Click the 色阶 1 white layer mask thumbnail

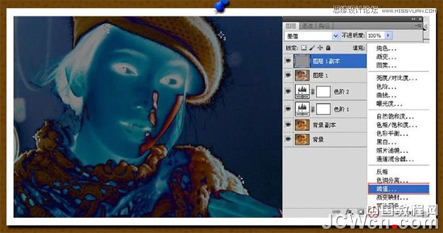coord(323,109)
